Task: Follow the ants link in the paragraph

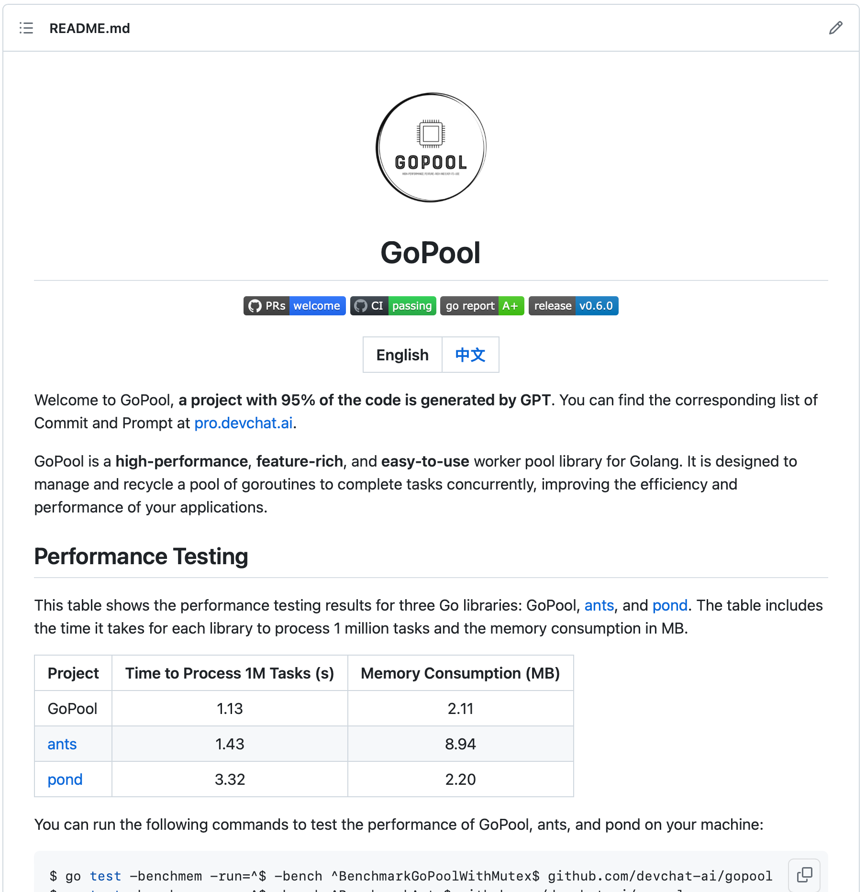Action: pos(599,605)
